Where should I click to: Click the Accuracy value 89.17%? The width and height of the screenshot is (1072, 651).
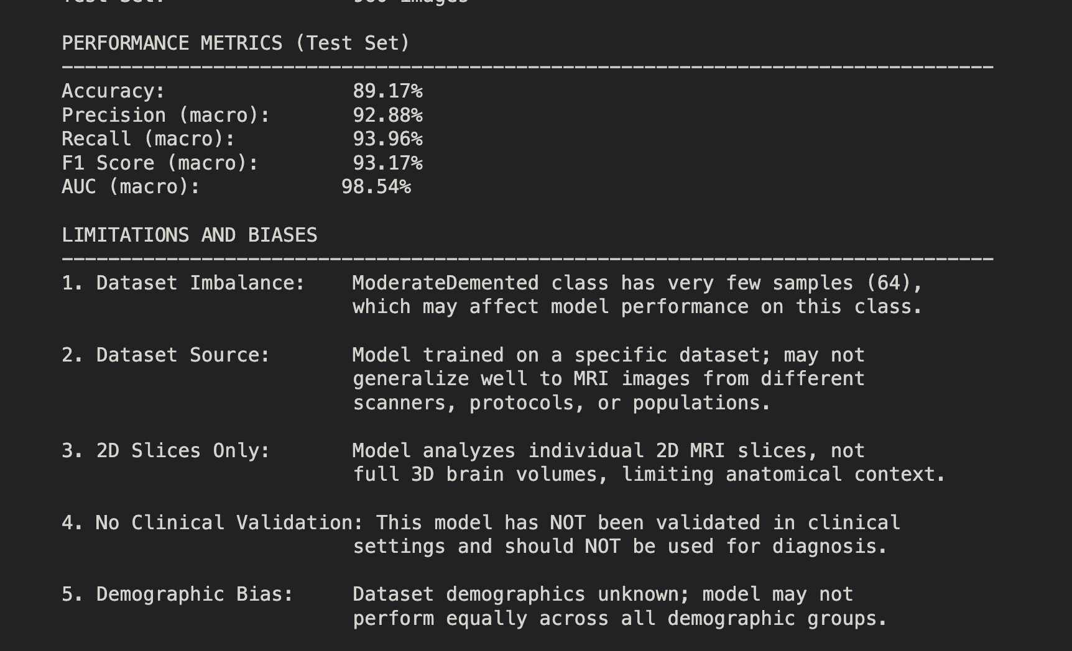coord(387,91)
